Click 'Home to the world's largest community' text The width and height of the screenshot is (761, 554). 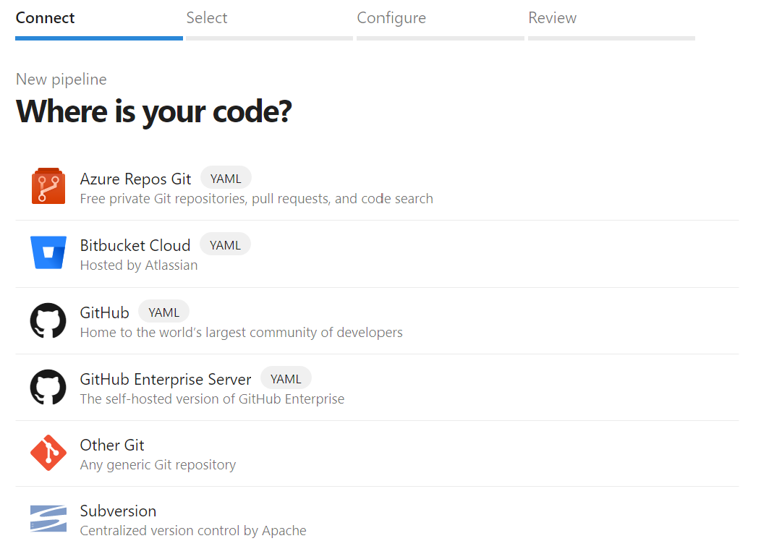click(x=241, y=332)
